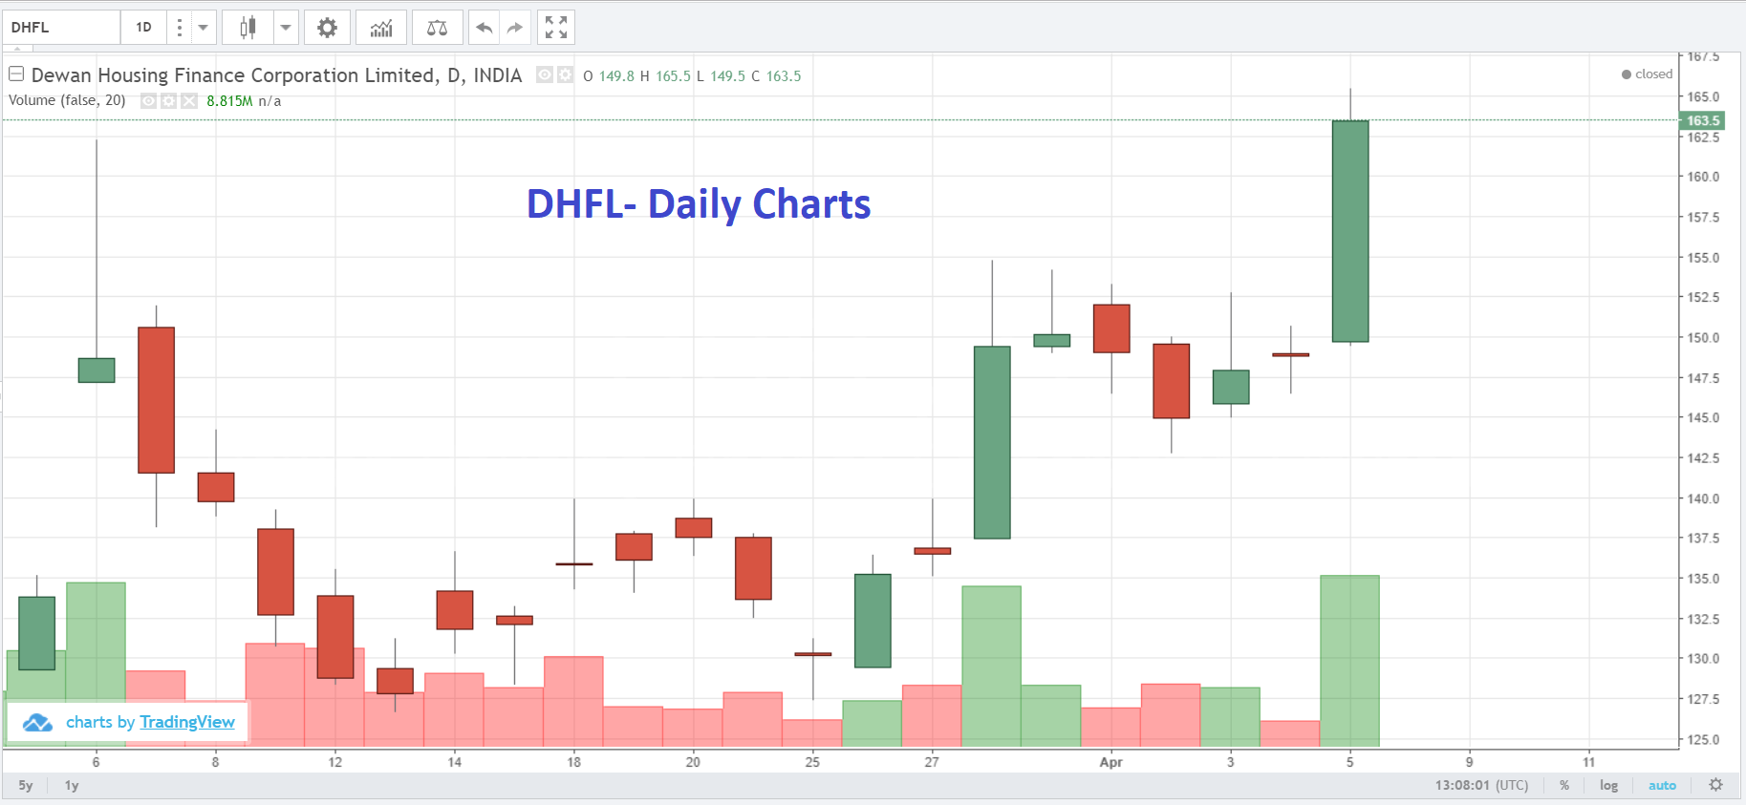Screen dimensions: 1746x805
Task: Click the 163.5 current price label
Action: tap(1702, 120)
